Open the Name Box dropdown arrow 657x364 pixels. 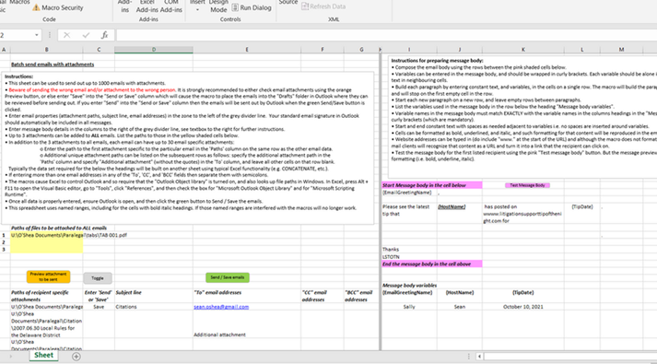pos(37,35)
